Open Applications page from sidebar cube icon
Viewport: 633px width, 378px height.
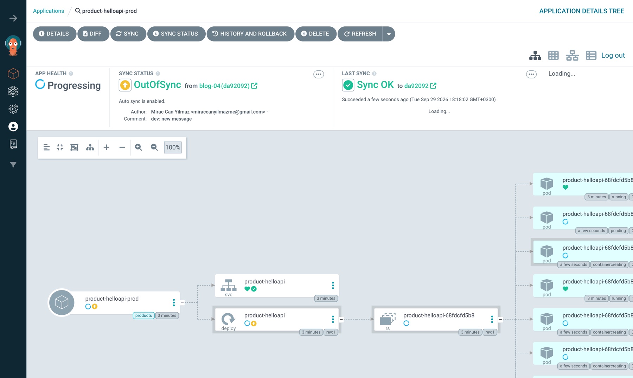click(13, 74)
